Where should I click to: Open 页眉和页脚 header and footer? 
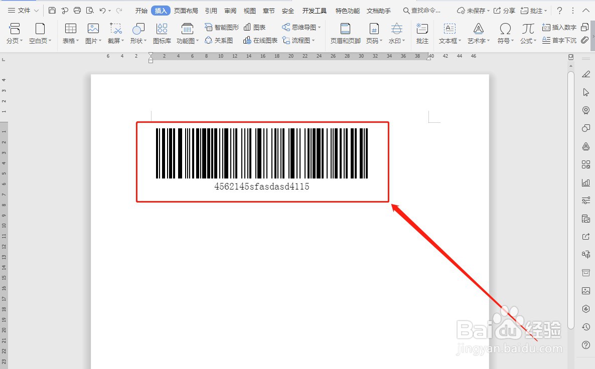tap(345, 34)
